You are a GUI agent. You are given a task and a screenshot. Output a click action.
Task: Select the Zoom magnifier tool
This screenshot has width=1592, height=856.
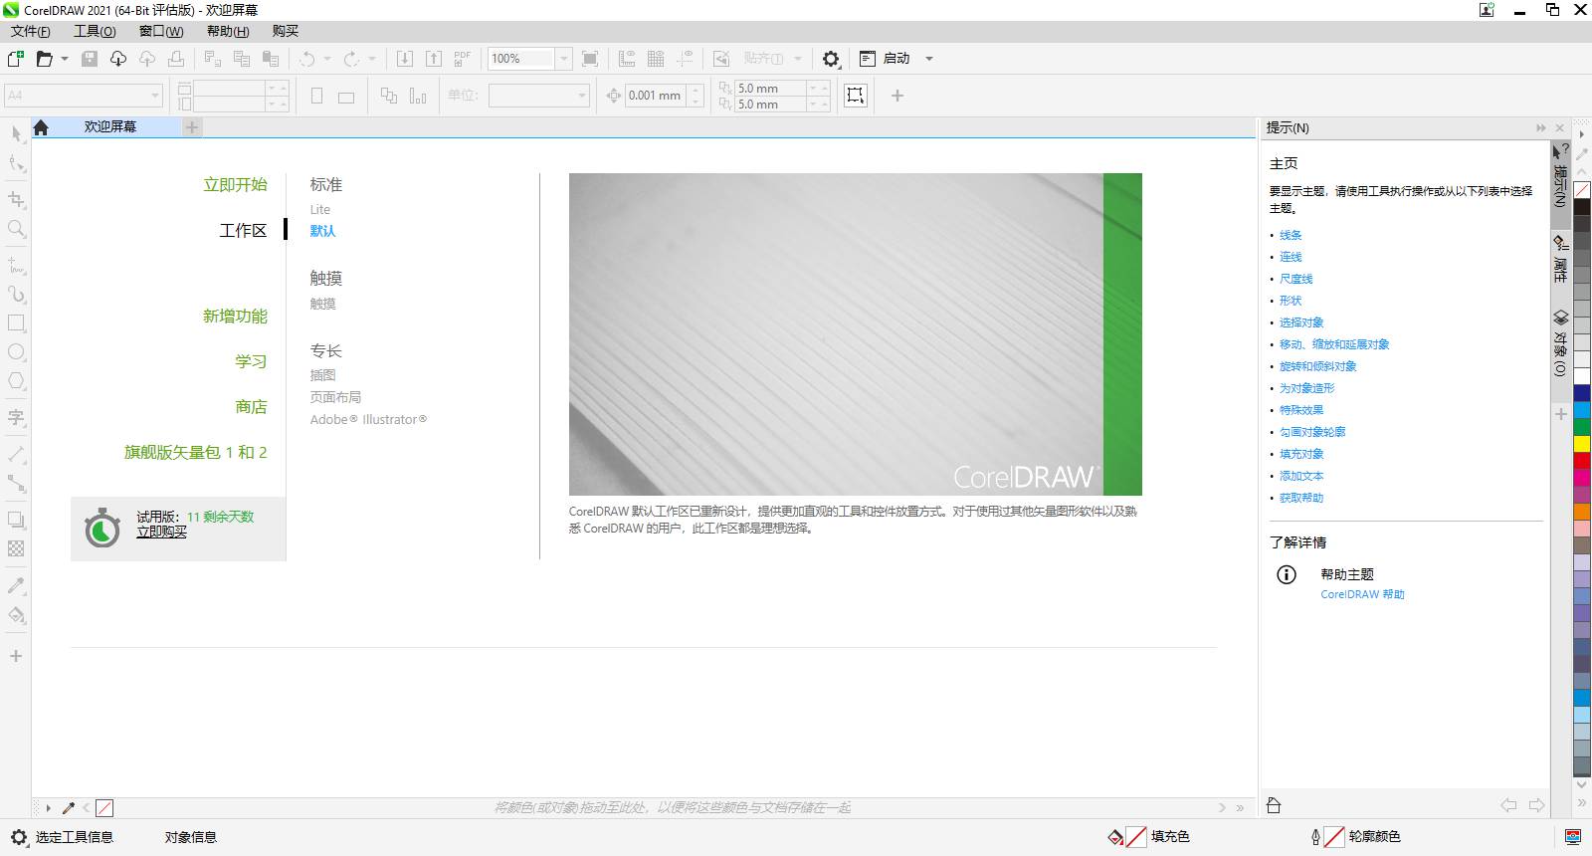[16, 229]
